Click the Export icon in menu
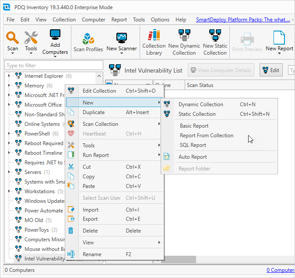The image size is (295, 278). (x=71, y=219)
